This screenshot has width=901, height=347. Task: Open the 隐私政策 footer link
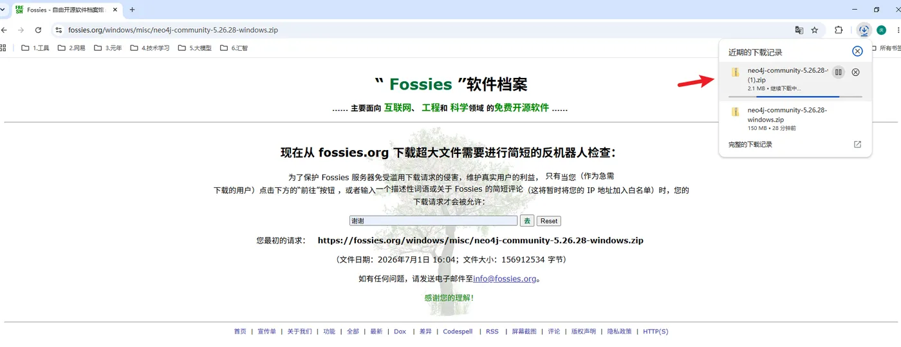click(620, 332)
